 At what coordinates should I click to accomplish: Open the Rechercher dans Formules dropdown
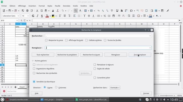tap(115, 88)
